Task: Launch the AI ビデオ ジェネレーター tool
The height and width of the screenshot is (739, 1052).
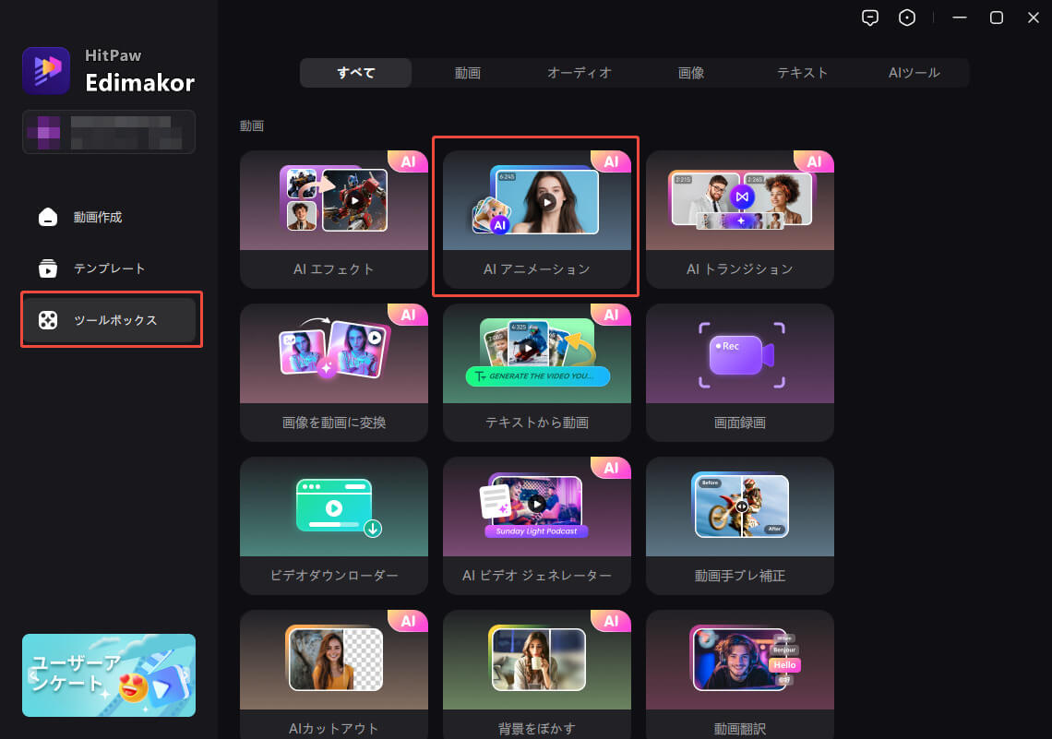Action: click(x=536, y=525)
